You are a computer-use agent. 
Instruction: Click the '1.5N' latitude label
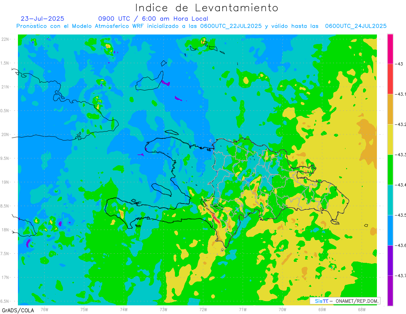pyautogui.click(x=5, y=63)
